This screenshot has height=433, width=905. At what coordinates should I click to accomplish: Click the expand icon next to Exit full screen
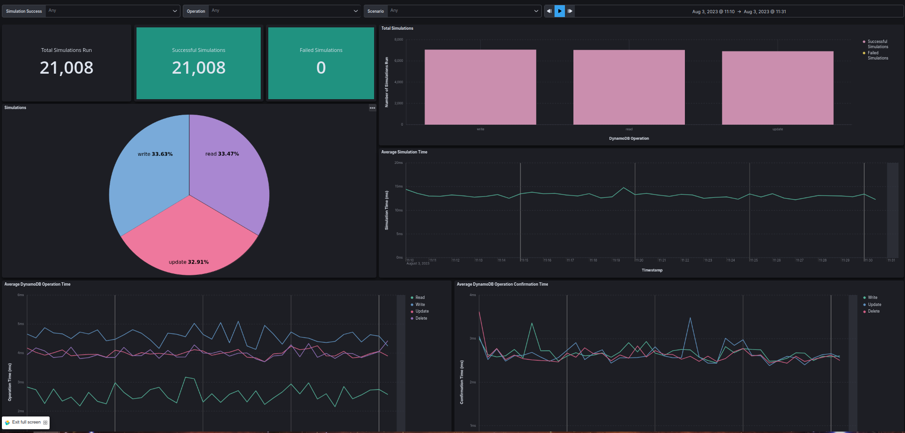[45, 422]
